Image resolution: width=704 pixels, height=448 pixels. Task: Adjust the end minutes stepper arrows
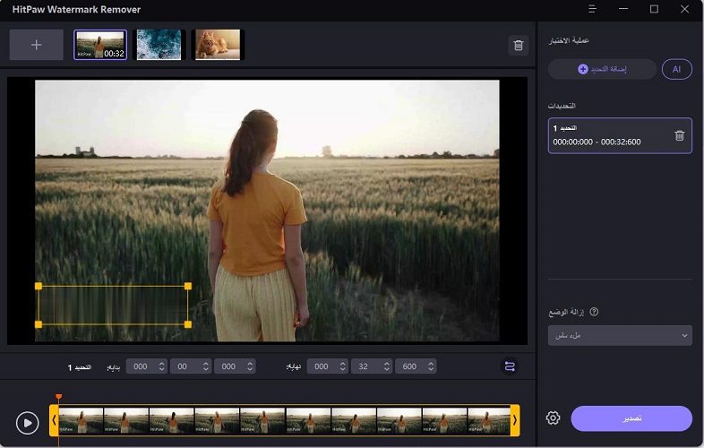click(342, 366)
